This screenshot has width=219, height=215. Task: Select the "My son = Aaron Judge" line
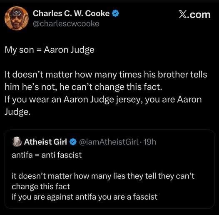[x=50, y=50]
